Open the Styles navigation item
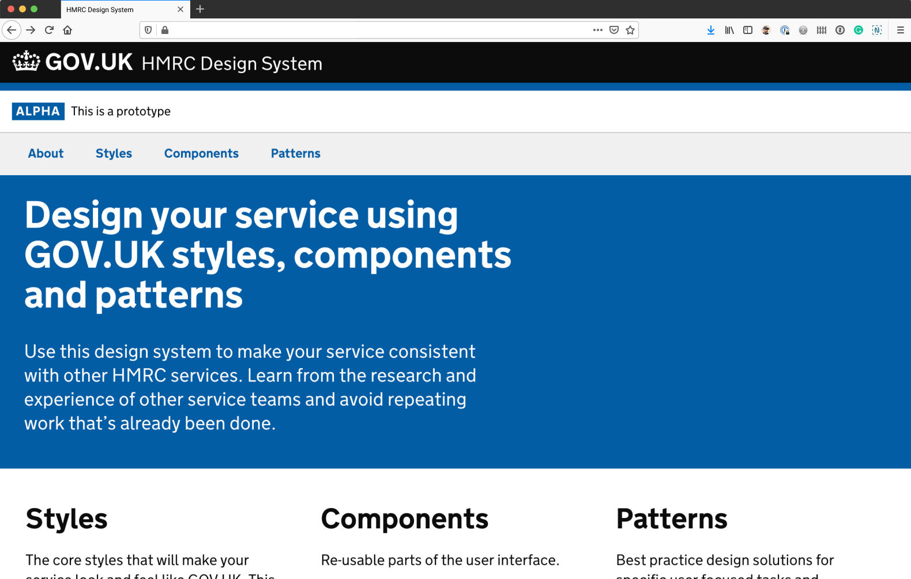Screen dimensions: 911x579 pos(114,153)
